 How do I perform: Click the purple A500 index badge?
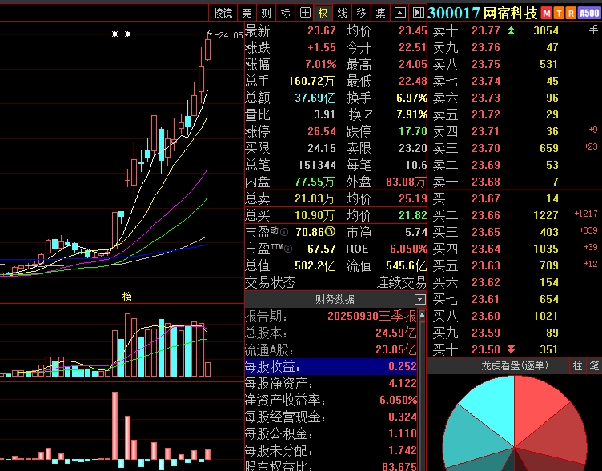point(589,14)
